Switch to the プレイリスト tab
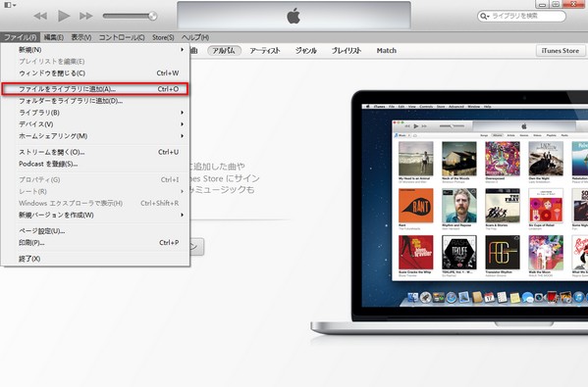 (x=347, y=51)
